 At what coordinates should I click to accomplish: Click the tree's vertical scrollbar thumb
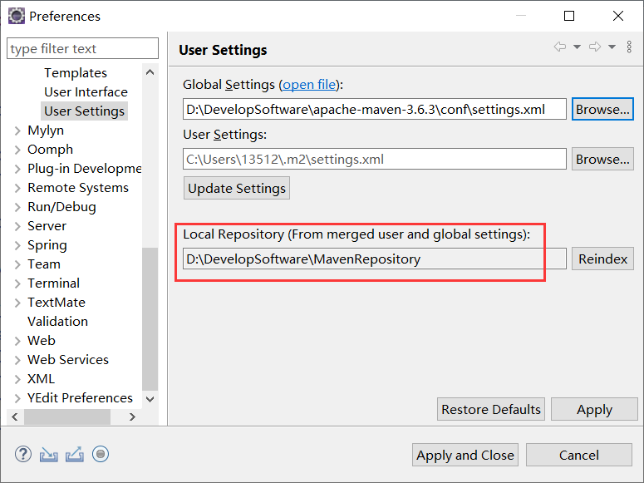coord(150,318)
